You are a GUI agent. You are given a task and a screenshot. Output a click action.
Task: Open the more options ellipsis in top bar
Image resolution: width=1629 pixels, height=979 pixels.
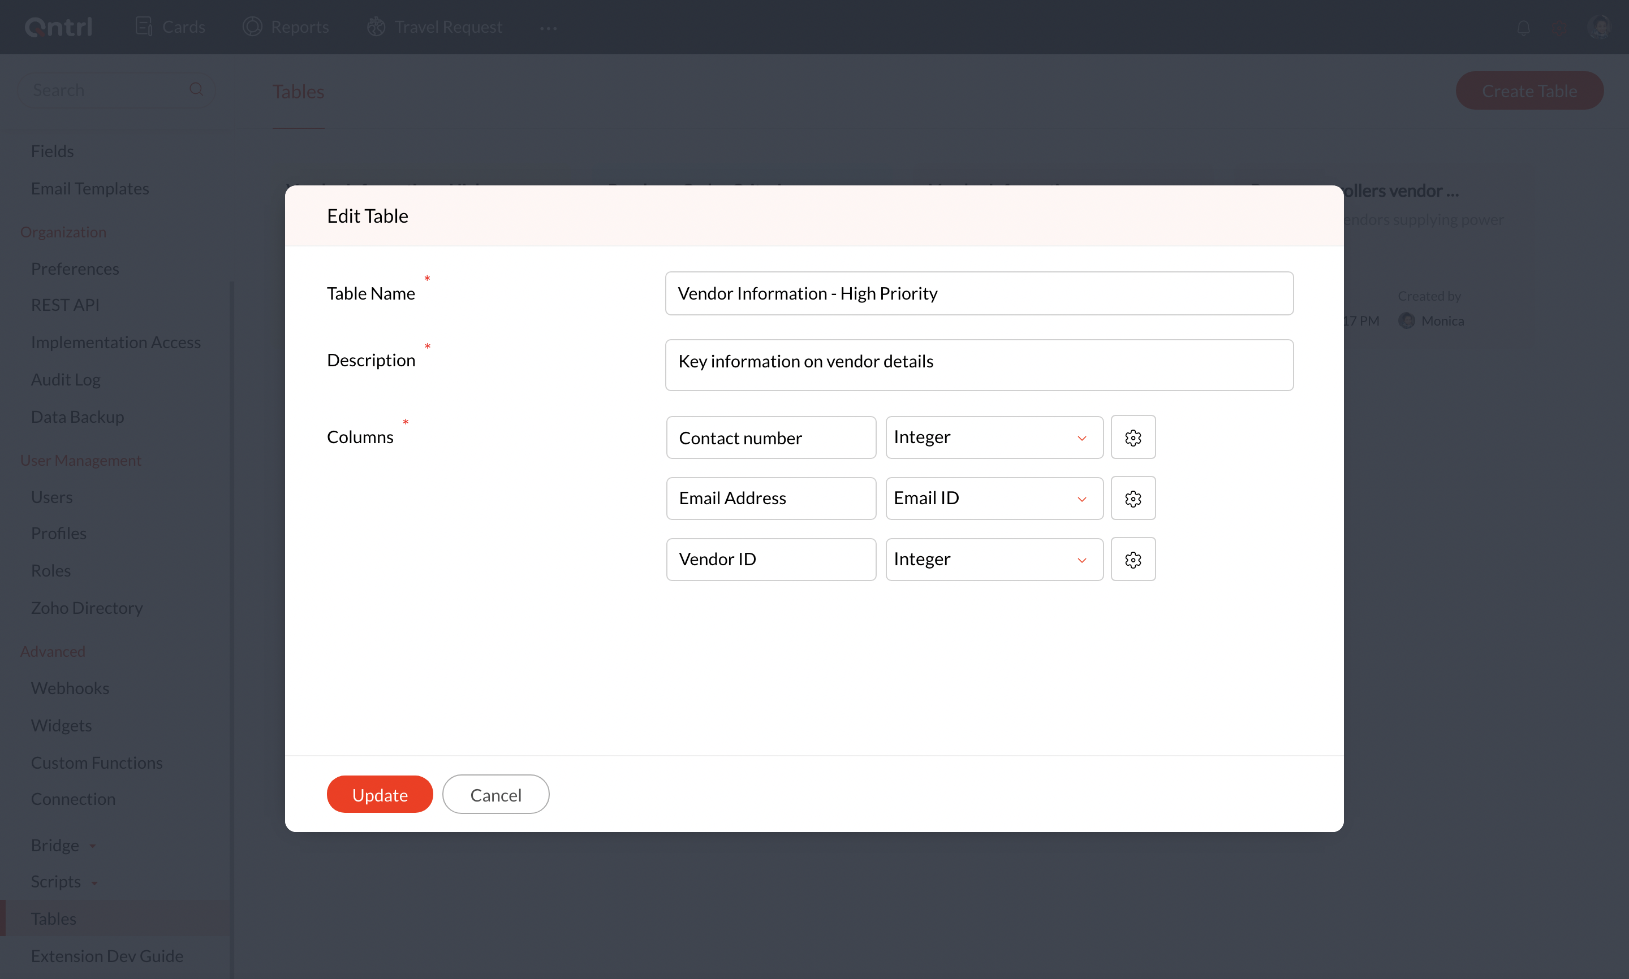548,28
